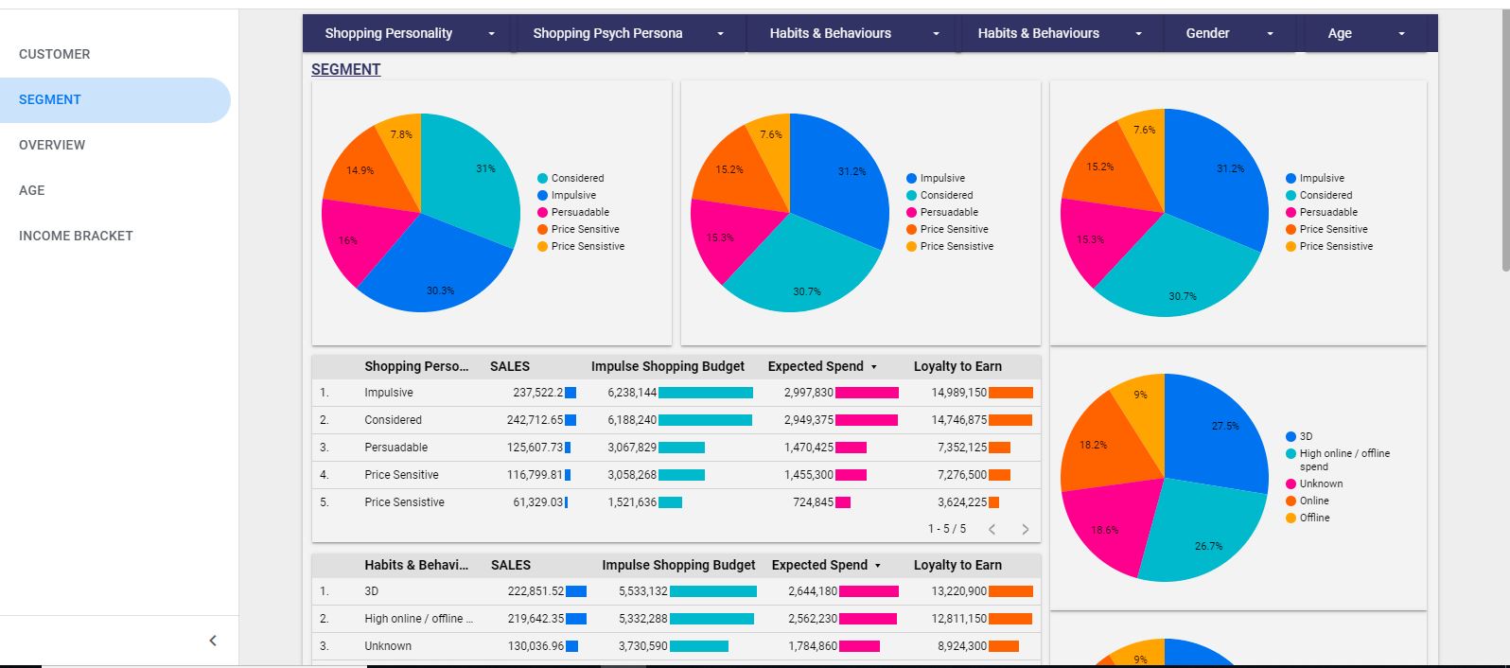Click the 12,811,150 loyalty value

coord(958,619)
